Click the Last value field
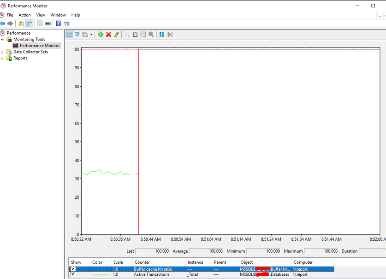This screenshot has width=386, height=279. pyautogui.click(x=152, y=251)
